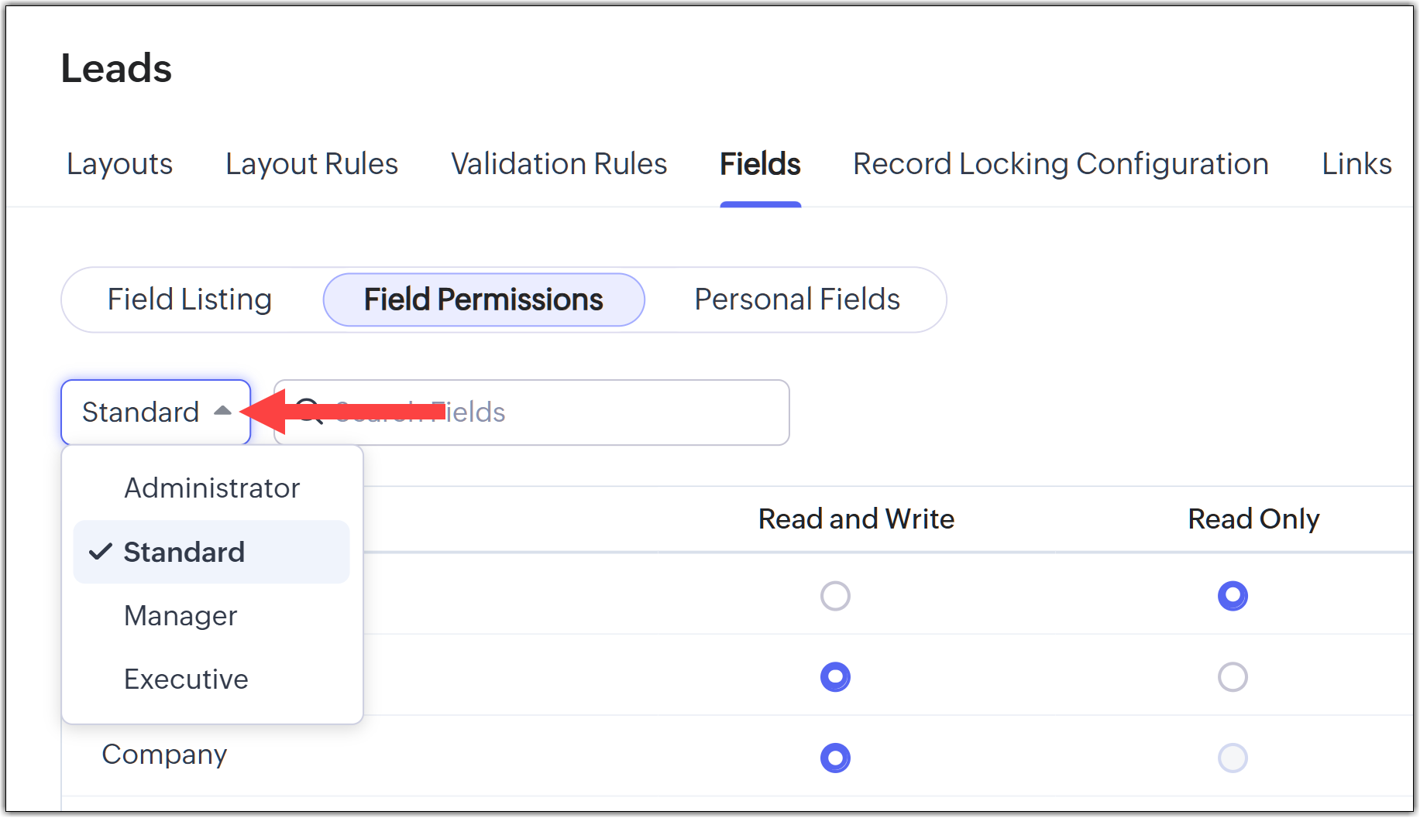The width and height of the screenshot is (1420, 818).
Task: Open the Standard profile dropdown
Action: [x=155, y=412]
